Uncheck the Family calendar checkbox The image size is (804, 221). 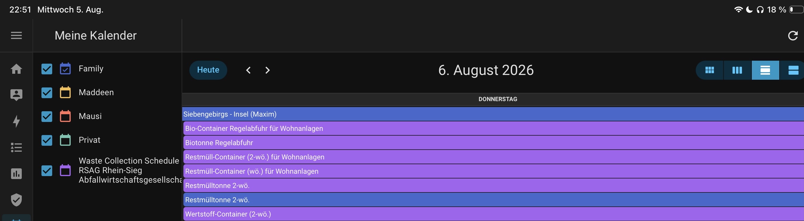[x=47, y=69]
